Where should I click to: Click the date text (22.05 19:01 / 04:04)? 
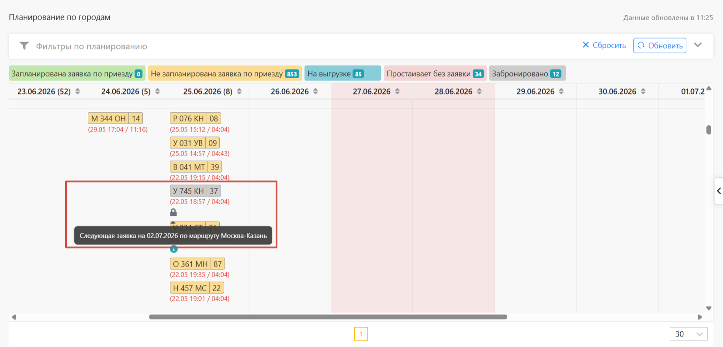(x=200, y=298)
